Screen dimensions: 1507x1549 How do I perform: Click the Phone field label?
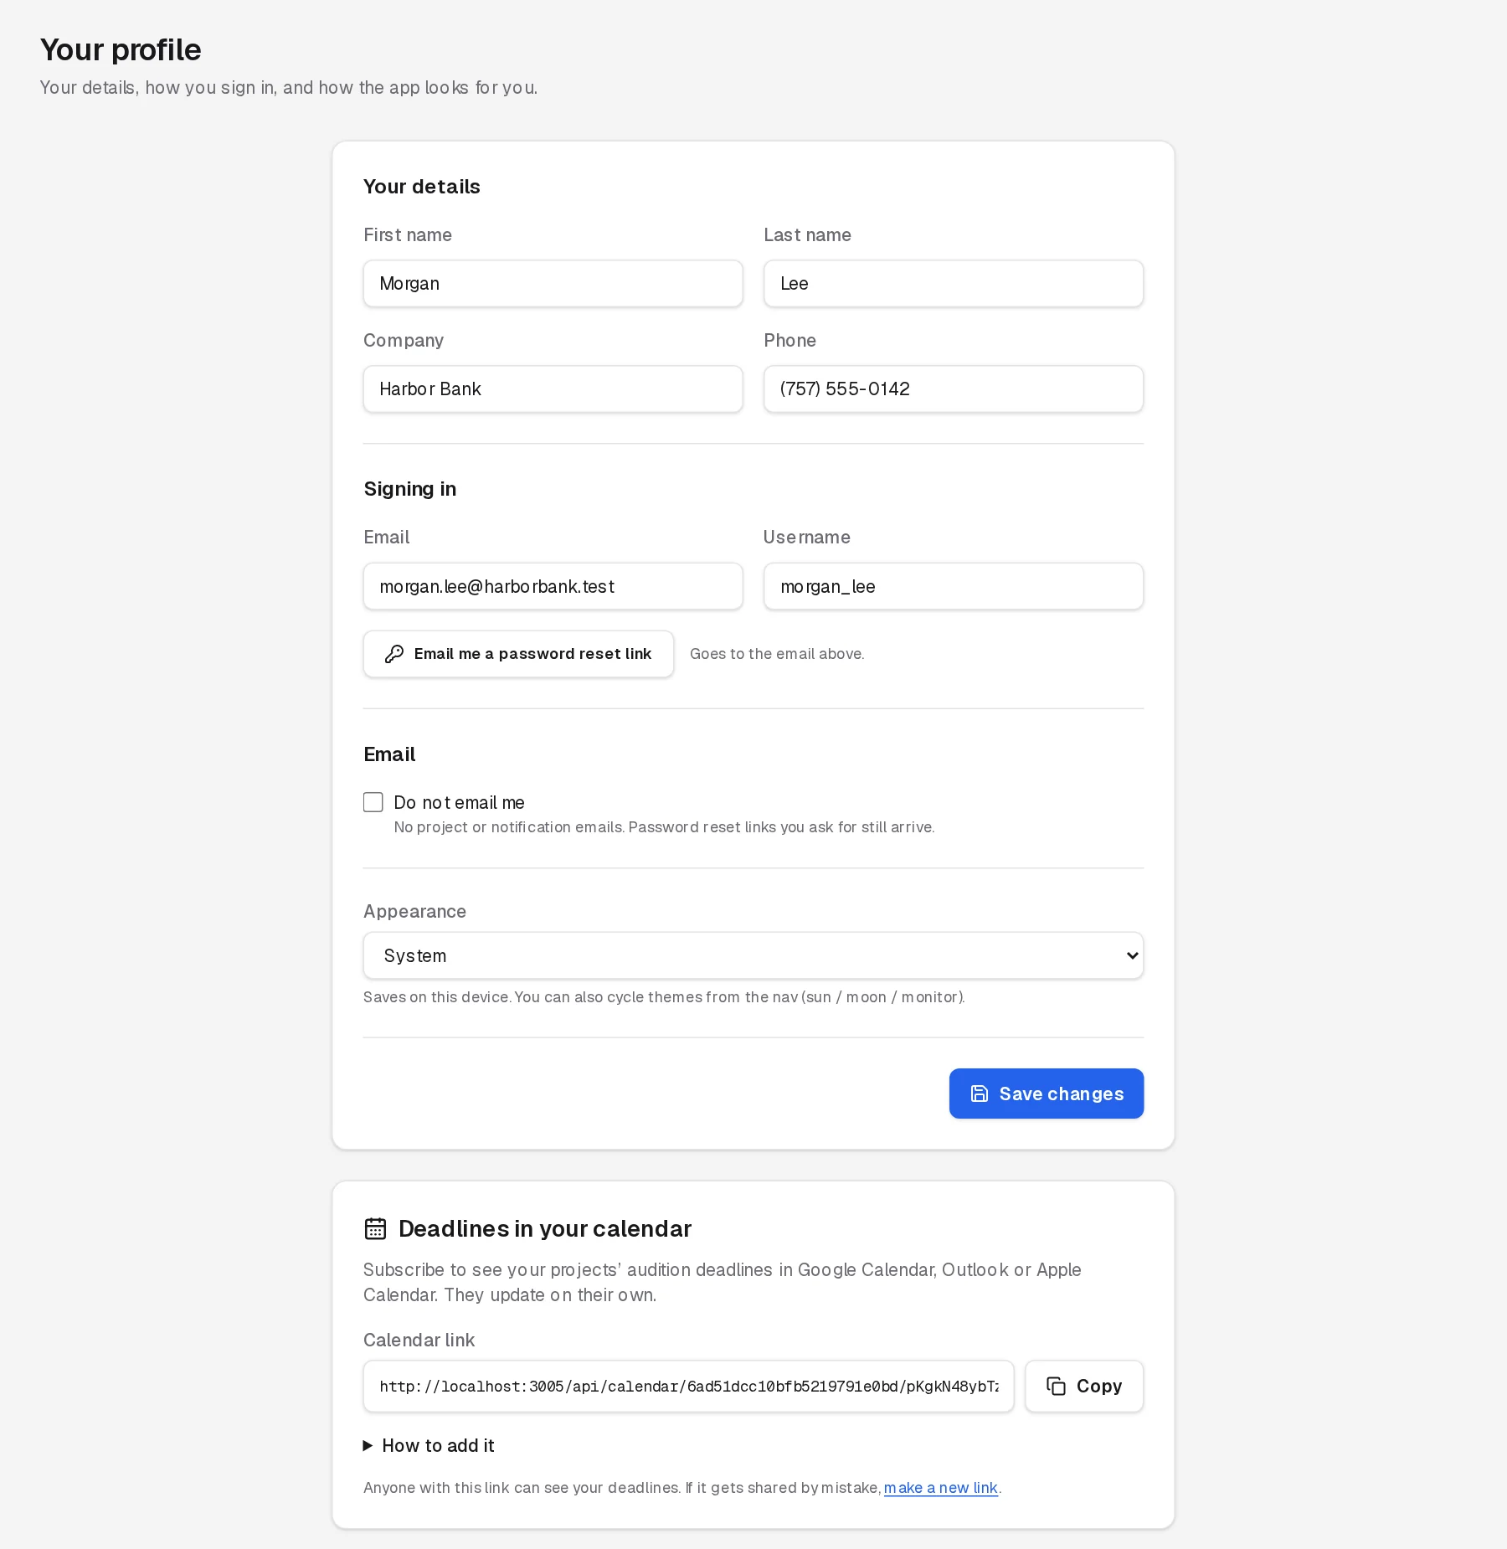pyautogui.click(x=790, y=340)
